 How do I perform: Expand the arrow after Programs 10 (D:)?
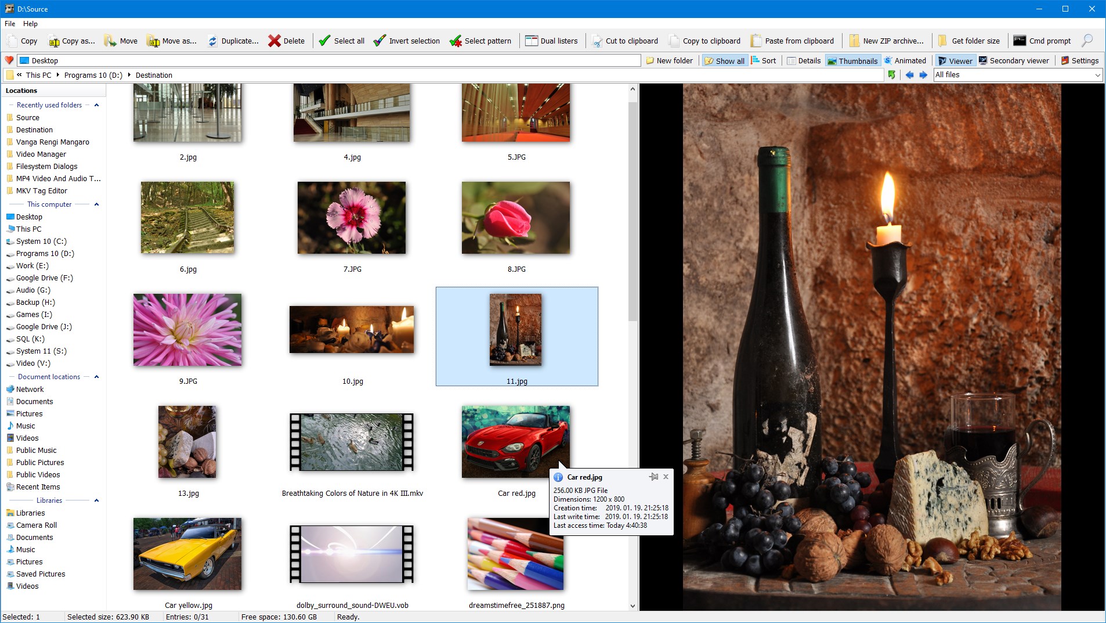pos(129,75)
